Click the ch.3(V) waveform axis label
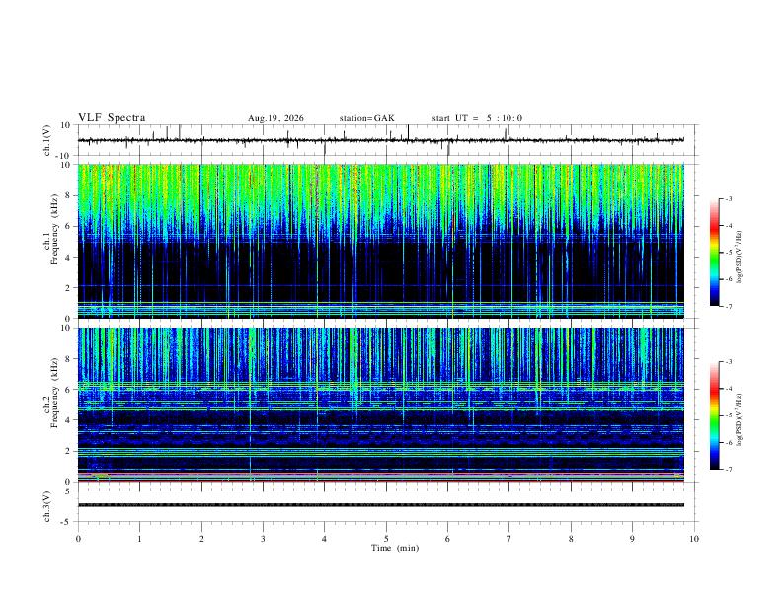The height and width of the screenshot is (604, 782). pyautogui.click(x=47, y=507)
